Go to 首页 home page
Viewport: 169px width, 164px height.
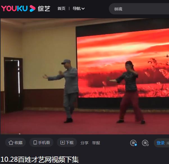coord(61,8)
